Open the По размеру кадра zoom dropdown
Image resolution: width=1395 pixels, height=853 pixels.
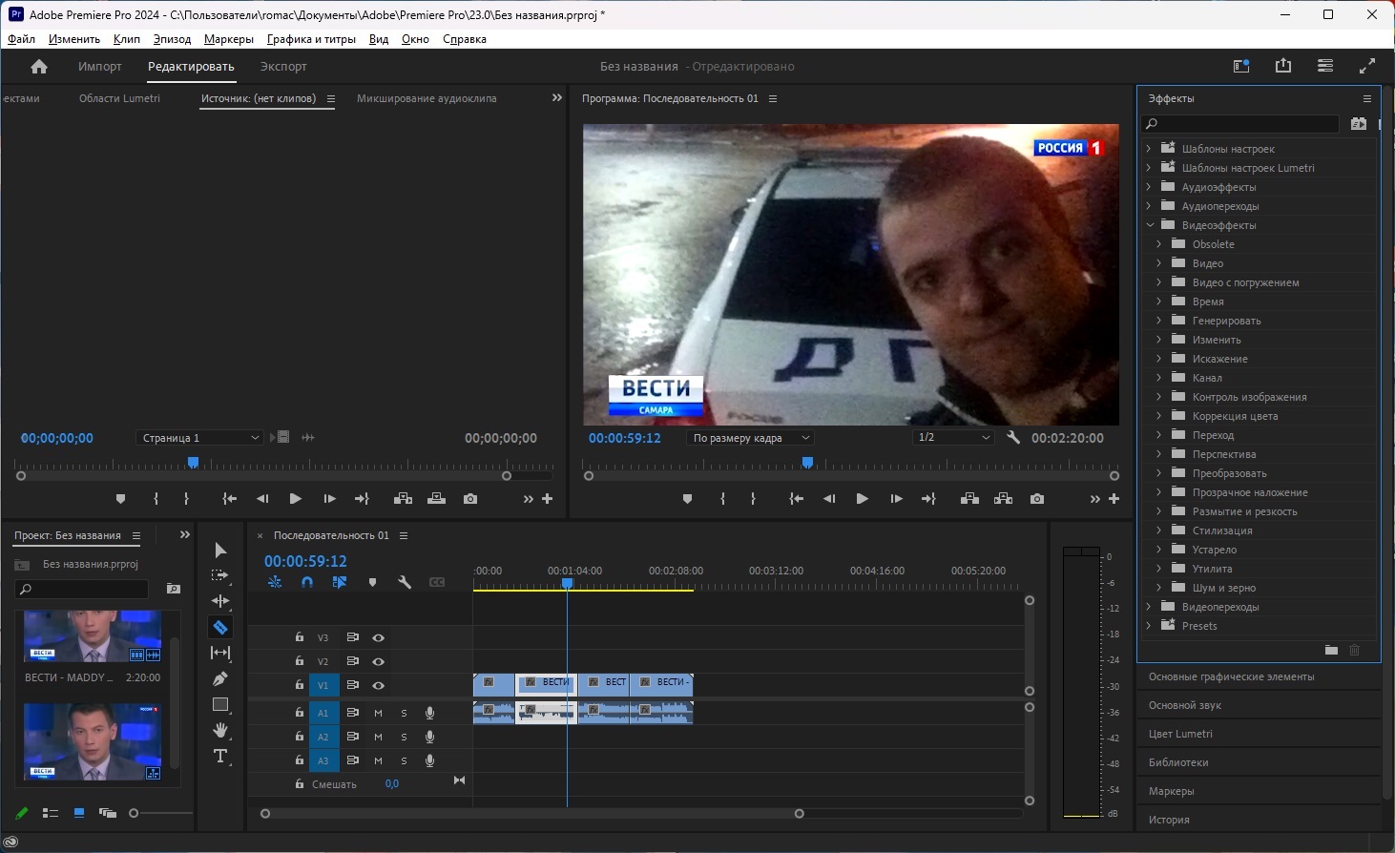pos(750,438)
